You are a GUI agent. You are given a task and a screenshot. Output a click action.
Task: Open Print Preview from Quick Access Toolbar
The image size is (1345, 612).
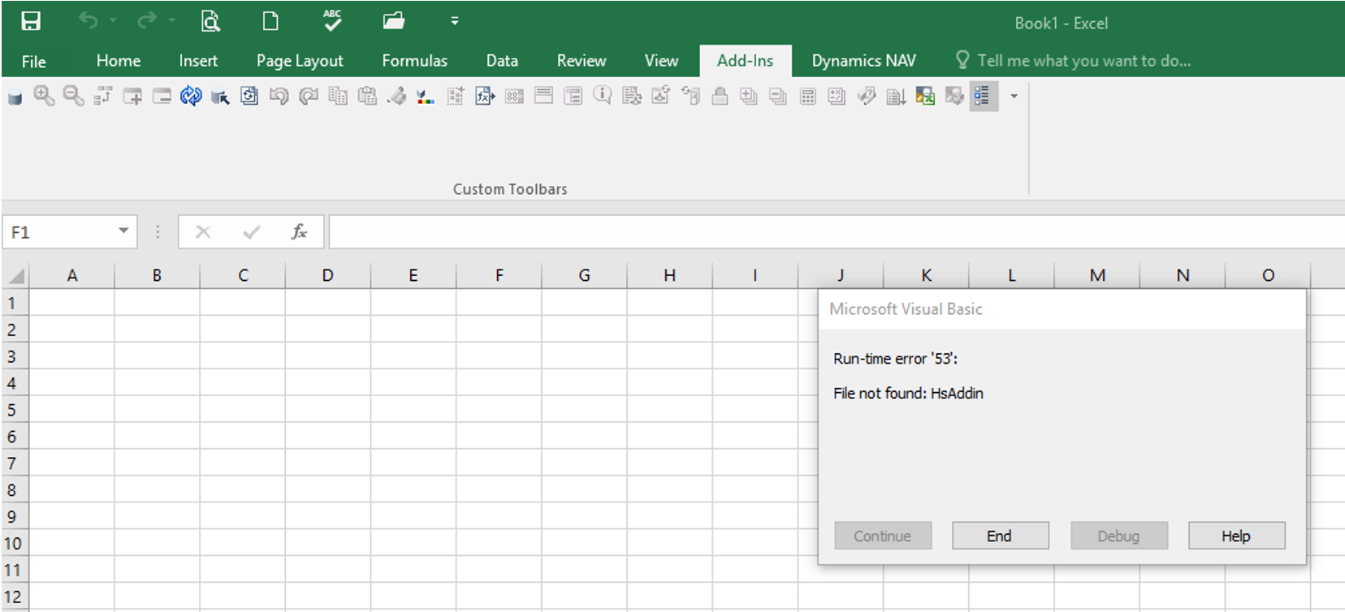[210, 22]
